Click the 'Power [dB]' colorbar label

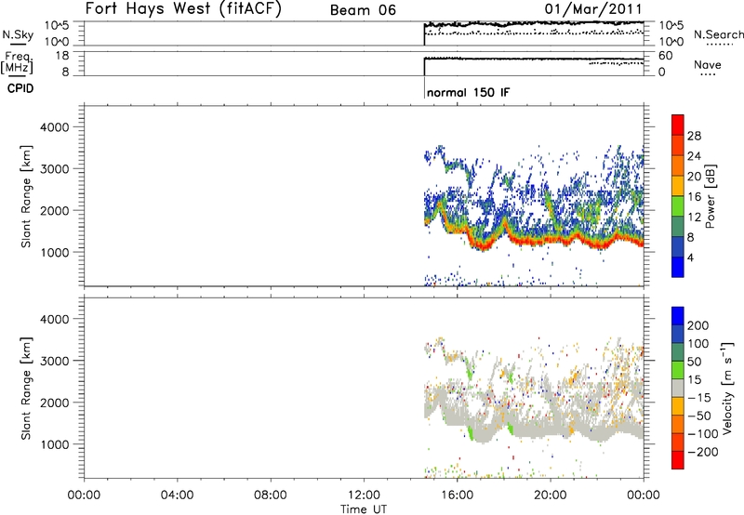tap(711, 196)
